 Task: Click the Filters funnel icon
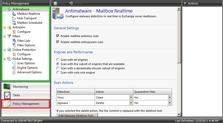(x=9, y=36)
